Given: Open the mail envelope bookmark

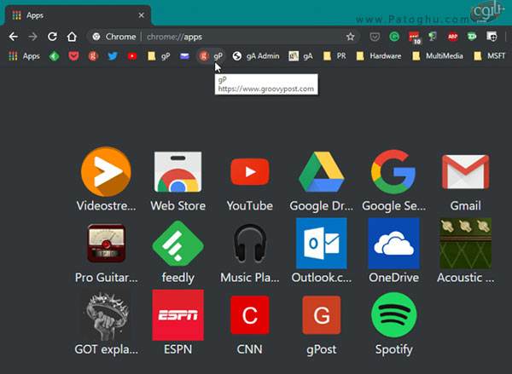Looking at the screenshot, I should (x=184, y=56).
